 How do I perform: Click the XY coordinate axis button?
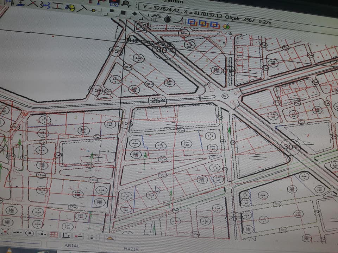click(66, 235)
